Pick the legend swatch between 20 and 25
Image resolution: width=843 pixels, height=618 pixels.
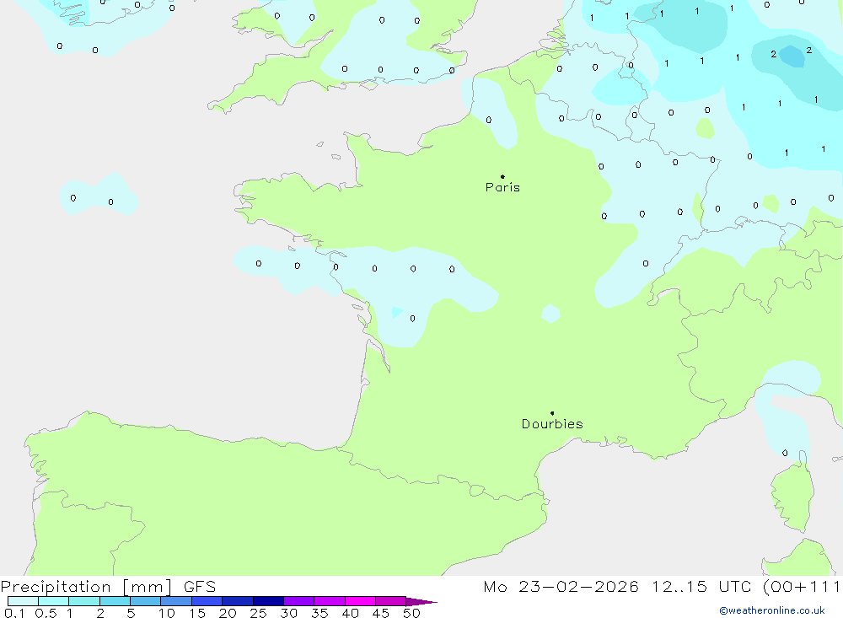237,601
